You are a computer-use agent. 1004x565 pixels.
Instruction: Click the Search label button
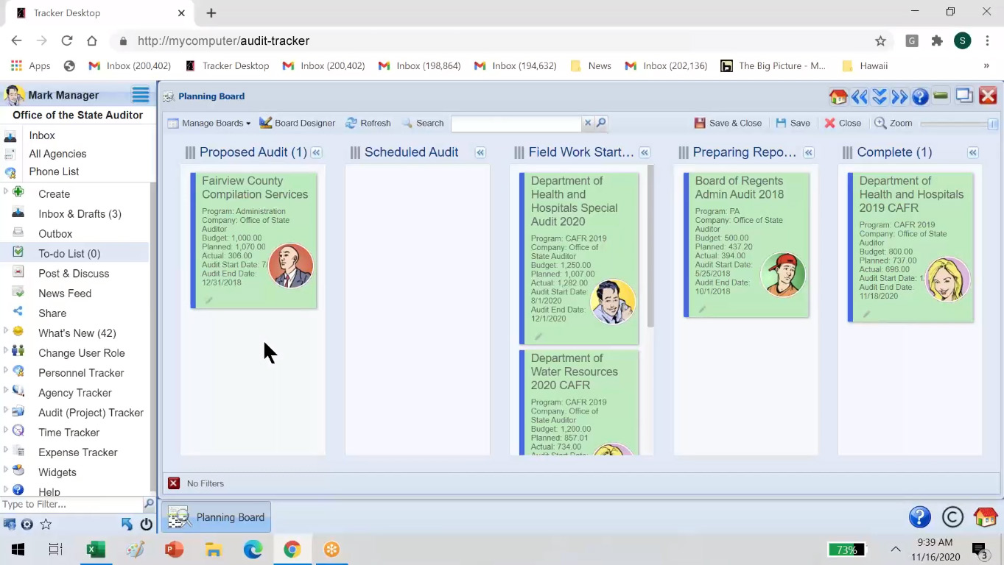(423, 123)
